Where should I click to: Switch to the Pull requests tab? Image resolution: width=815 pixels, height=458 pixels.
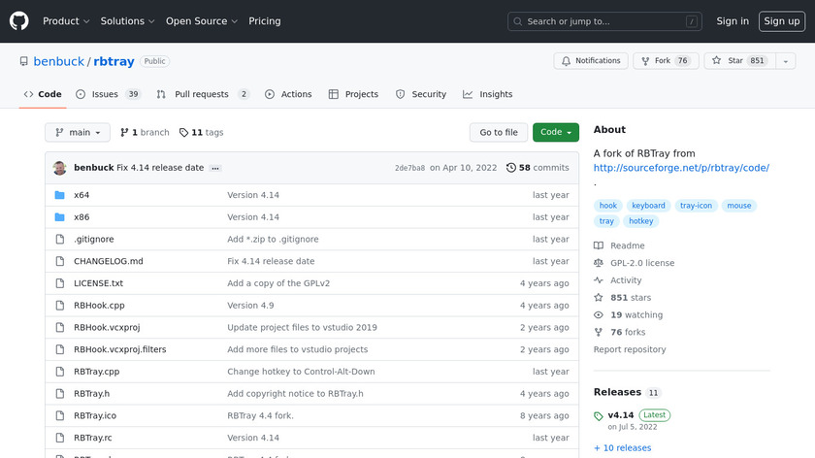coord(203,94)
